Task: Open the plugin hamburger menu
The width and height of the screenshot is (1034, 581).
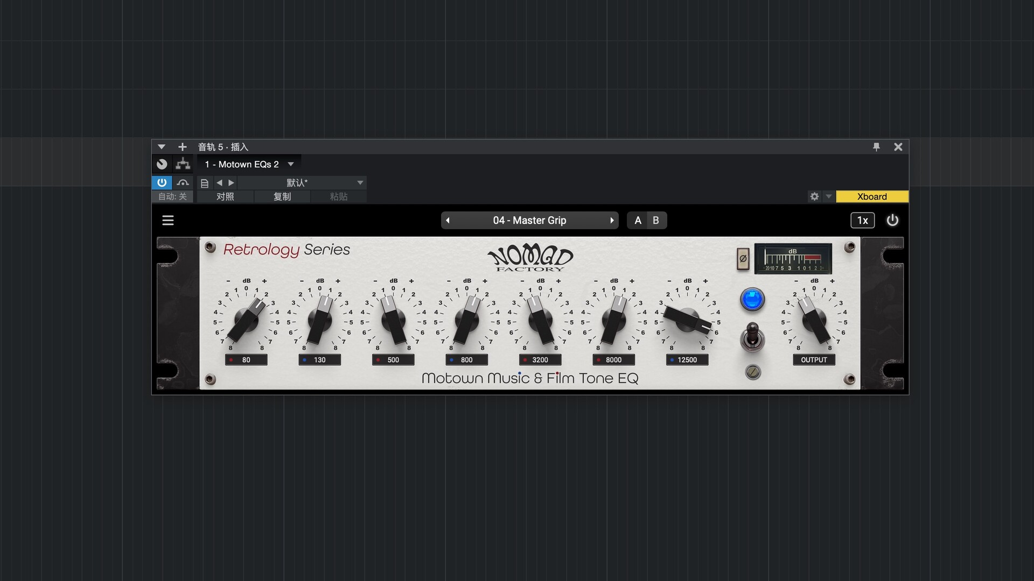Action: coord(168,220)
